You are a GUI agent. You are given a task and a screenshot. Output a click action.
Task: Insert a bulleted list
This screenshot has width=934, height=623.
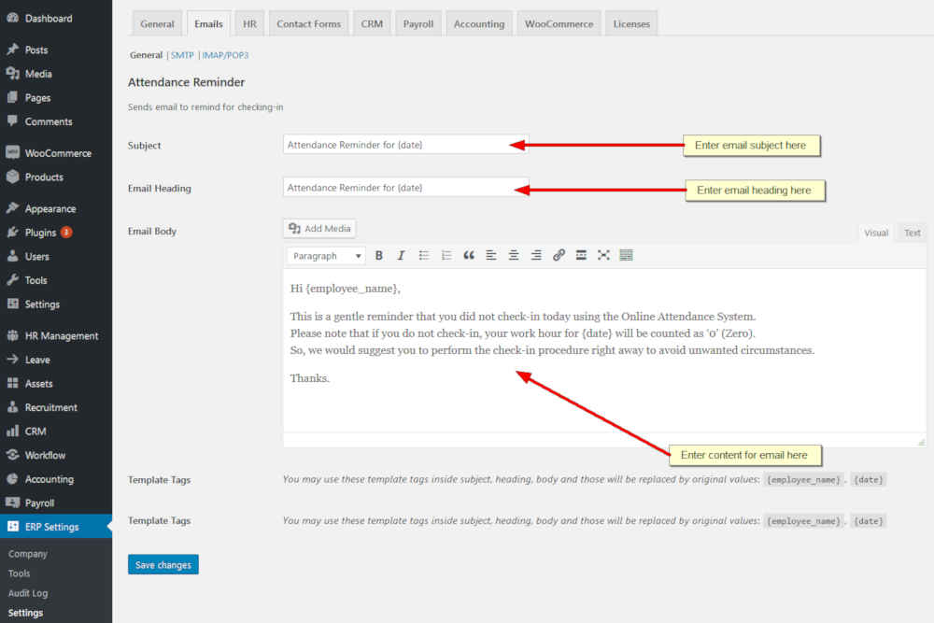[x=424, y=255]
